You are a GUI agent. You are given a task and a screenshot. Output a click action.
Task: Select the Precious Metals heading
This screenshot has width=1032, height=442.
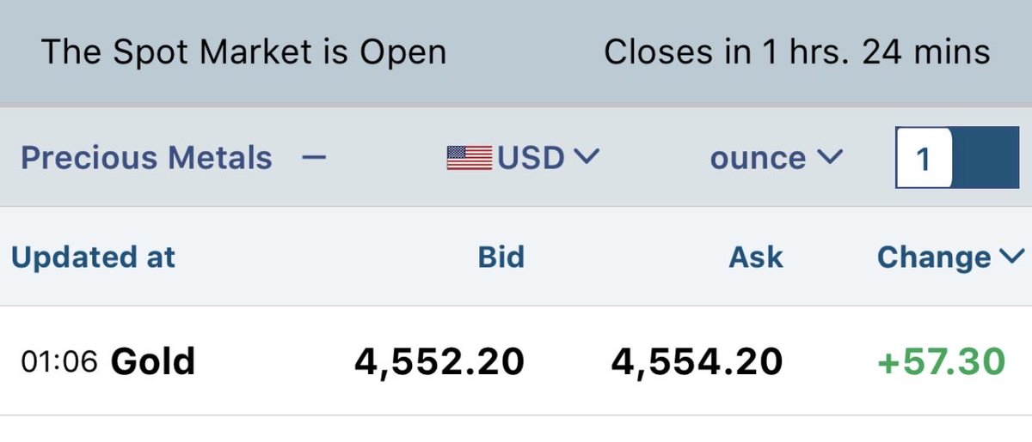tap(146, 158)
